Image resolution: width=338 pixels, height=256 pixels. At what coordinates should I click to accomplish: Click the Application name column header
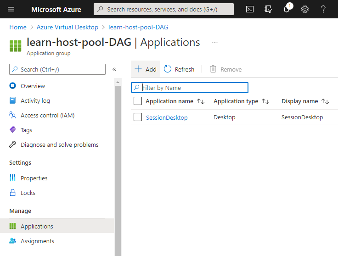click(x=169, y=101)
